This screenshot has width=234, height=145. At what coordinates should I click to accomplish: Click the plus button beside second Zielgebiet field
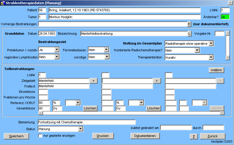point(157,81)
